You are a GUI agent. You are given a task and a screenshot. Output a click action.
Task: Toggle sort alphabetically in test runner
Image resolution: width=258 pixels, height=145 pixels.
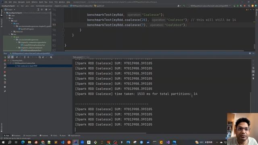click(17, 57)
